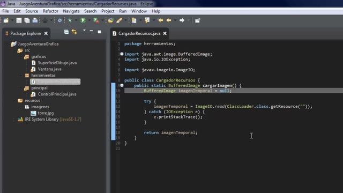Run the program with the green Run icon

click(83, 20)
